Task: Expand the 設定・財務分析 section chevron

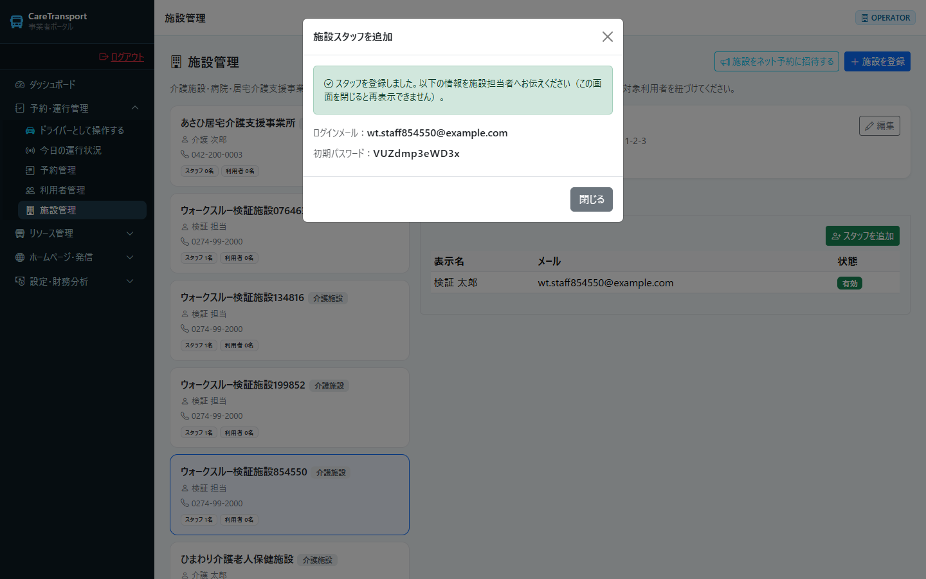Action: tap(130, 281)
